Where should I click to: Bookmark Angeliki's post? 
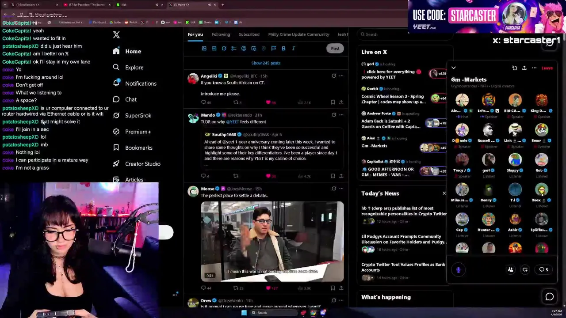[x=333, y=102]
